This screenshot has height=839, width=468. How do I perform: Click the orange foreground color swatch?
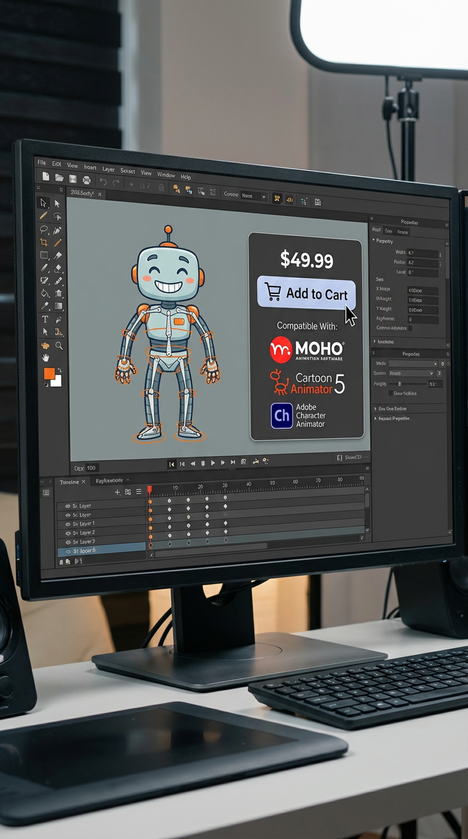coord(49,373)
